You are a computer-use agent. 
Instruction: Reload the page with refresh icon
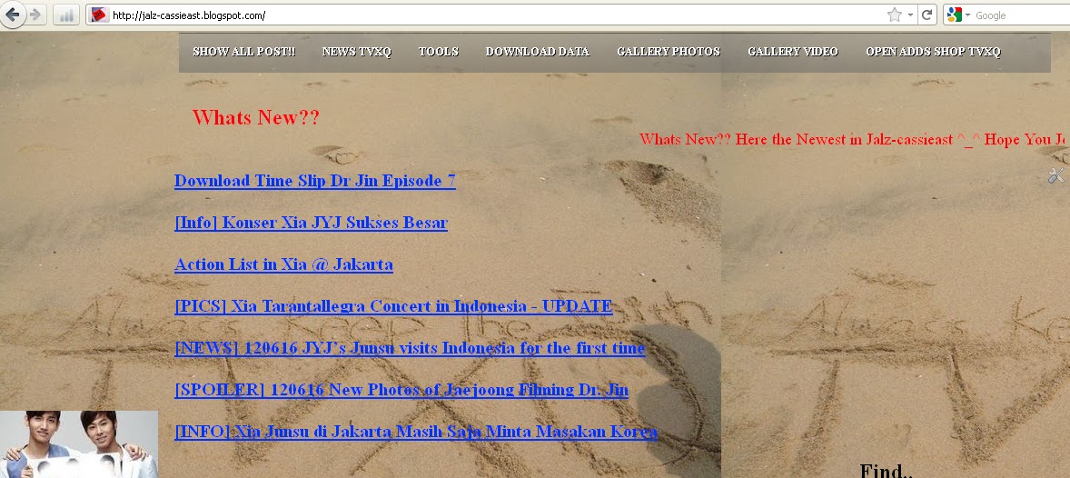coord(926,15)
